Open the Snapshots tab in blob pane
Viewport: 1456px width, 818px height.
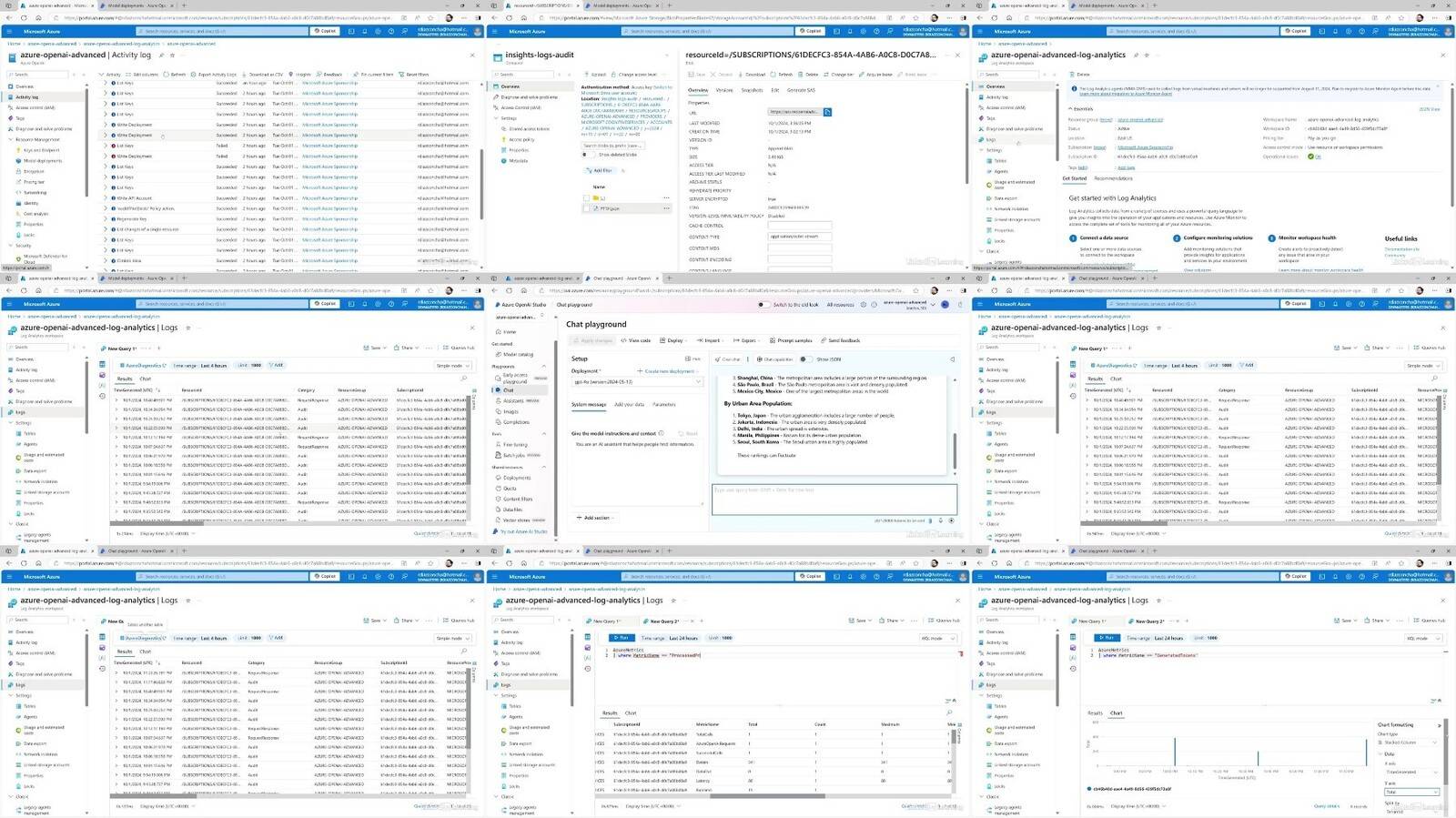pyautogui.click(x=753, y=90)
